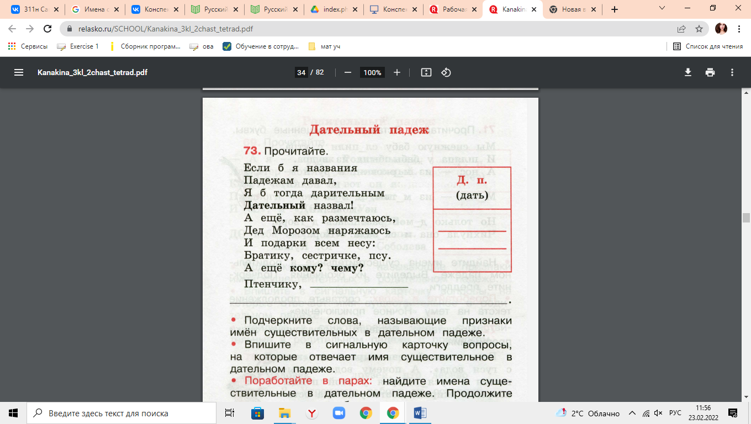Switch to the Имена Google tab
The image size is (751, 424).
click(94, 9)
